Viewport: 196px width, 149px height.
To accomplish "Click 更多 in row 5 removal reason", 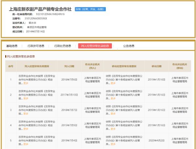I will click(x=113, y=144).
